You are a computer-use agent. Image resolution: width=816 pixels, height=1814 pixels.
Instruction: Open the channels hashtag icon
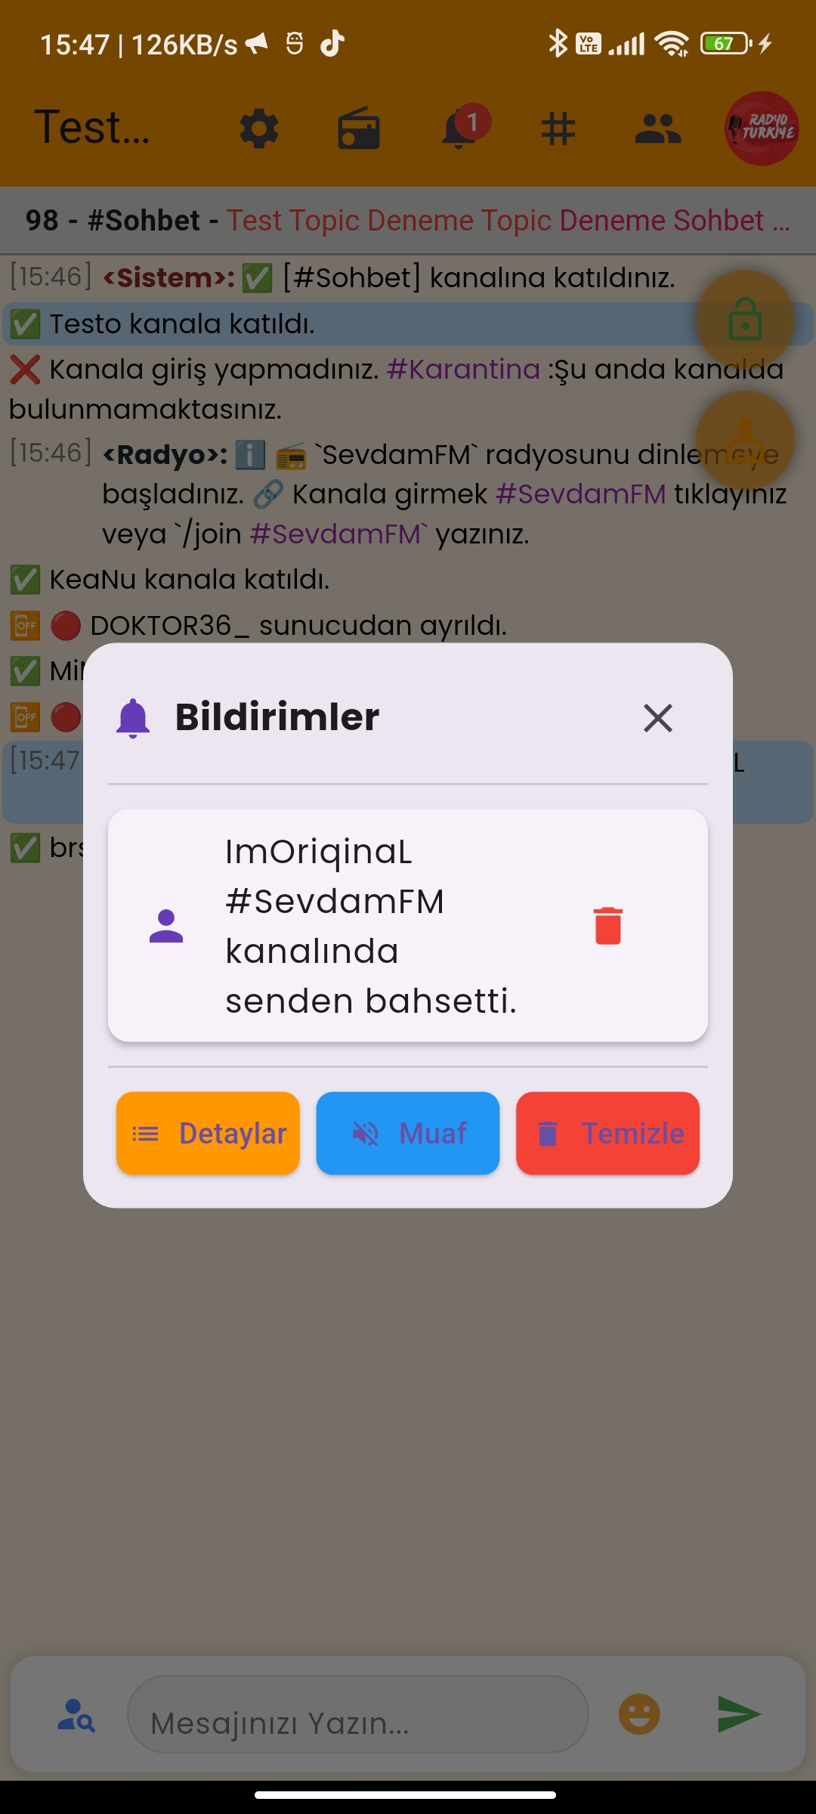[x=558, y=128]
